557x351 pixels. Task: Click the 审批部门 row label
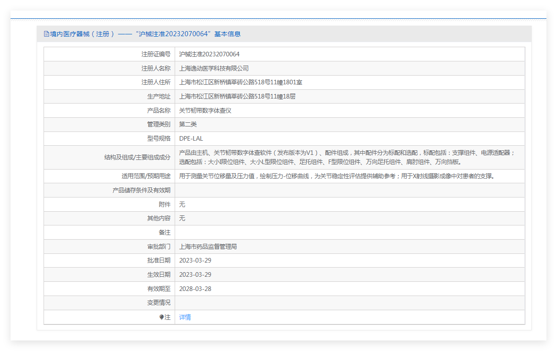[x=159, y=247]
